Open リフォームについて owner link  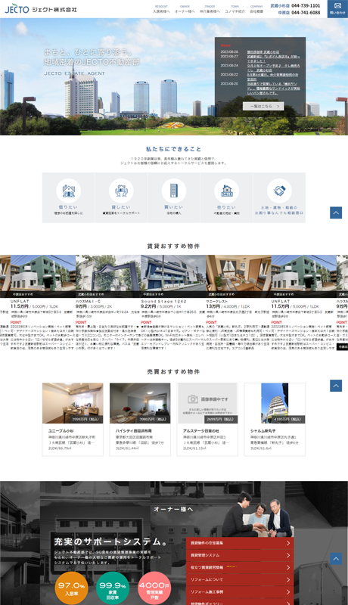tap(240, 579)
